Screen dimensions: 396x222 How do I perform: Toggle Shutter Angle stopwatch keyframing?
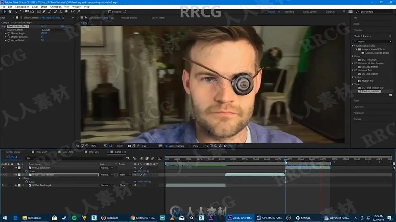pos(9,33)
